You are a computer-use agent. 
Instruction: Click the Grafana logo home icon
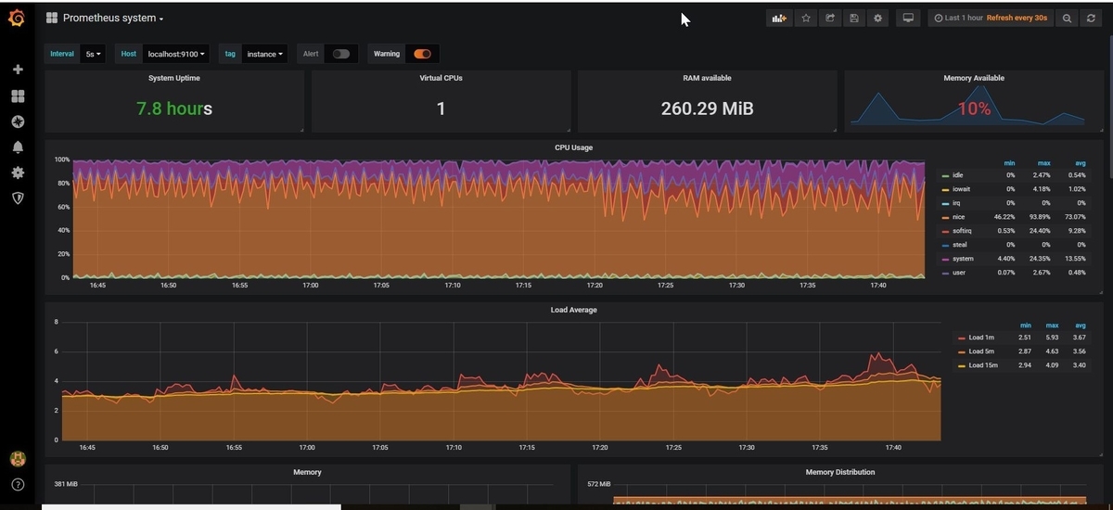click(x=17, y=18)
